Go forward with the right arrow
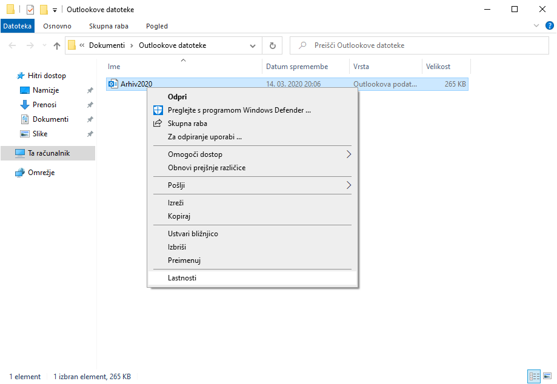Viewport: 557px width, 384px height. point(30,45)
